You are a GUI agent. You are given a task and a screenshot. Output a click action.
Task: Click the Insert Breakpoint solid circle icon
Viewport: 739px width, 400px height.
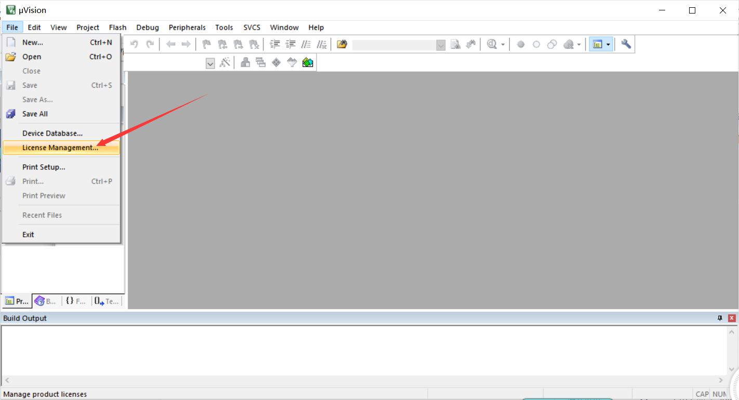[x=521, y=45]
